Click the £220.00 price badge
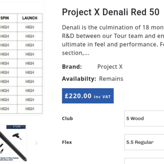164x164 pixels. pos(87,96)
